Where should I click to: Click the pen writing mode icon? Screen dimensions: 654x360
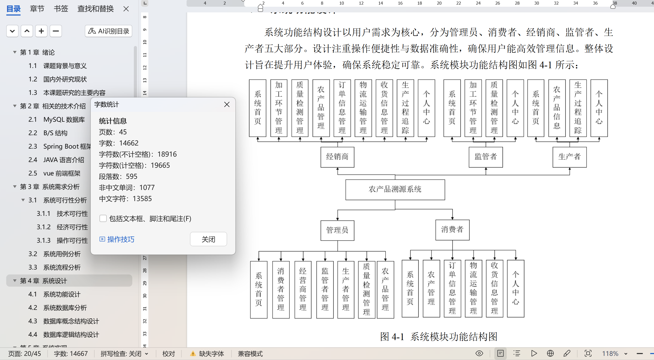(x=567, y=353)
